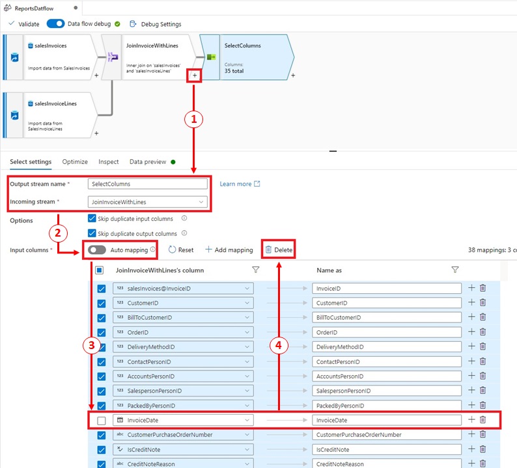Screen dimensions: 517x468
Task: Switch to Optimize tab
Action: click(75, 162)
